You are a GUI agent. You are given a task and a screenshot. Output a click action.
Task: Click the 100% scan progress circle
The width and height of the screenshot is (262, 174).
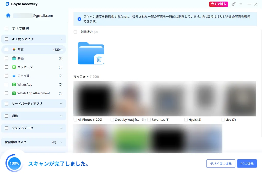[14, 163]
